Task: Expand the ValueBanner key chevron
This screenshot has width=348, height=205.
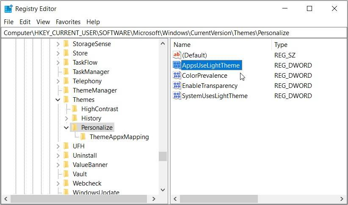Action: coord(58,165)
